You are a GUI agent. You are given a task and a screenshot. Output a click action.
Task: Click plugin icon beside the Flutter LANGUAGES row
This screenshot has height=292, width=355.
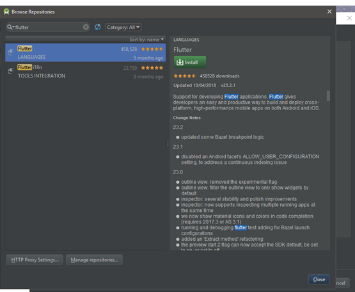[11, 53]
